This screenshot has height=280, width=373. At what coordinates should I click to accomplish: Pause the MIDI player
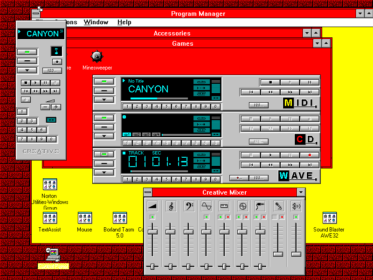coord(310,83)
